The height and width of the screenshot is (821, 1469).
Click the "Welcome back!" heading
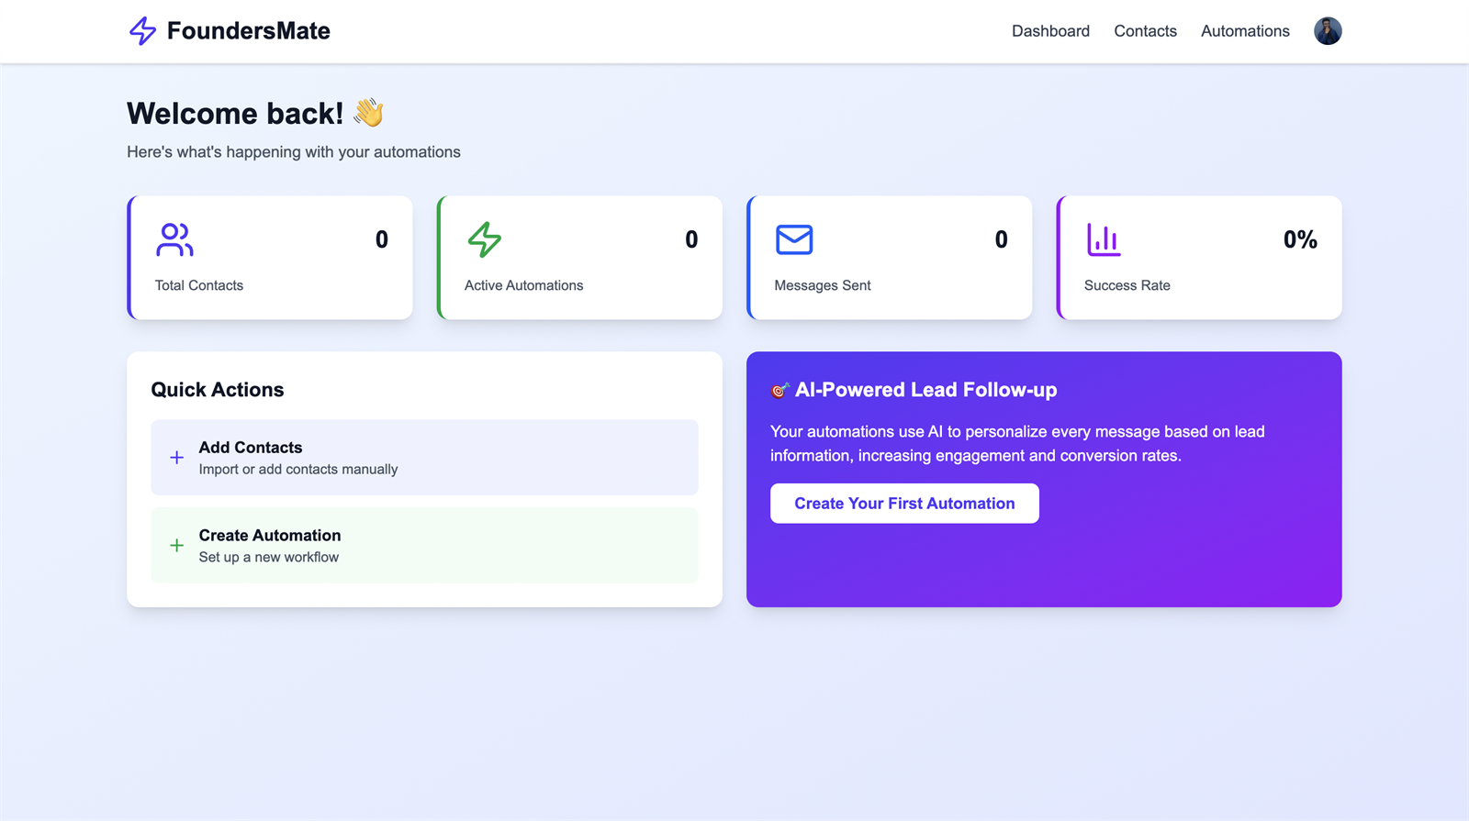235,114
